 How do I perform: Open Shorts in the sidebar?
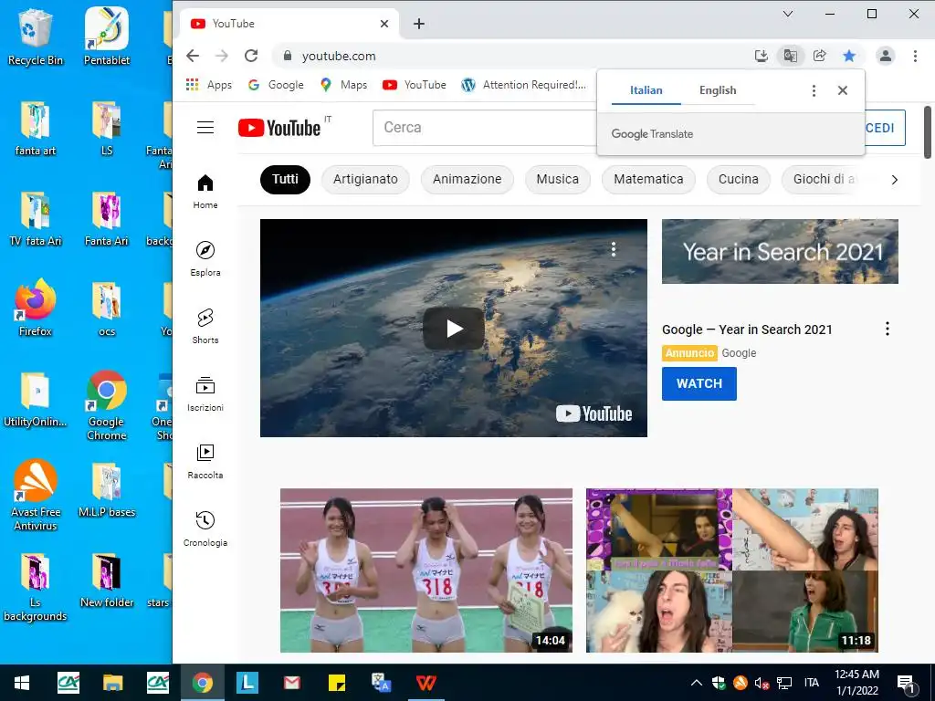point(205,326)
